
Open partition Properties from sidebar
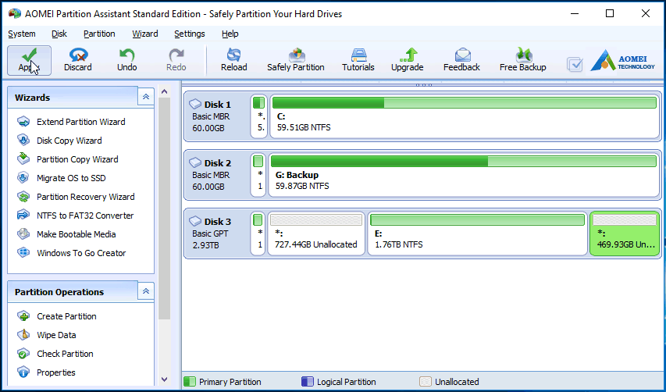(x=46, y=372)
